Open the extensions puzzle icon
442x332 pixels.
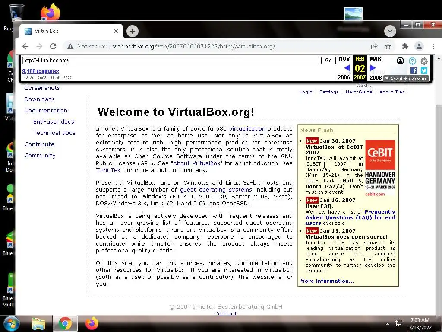point(405,46)
